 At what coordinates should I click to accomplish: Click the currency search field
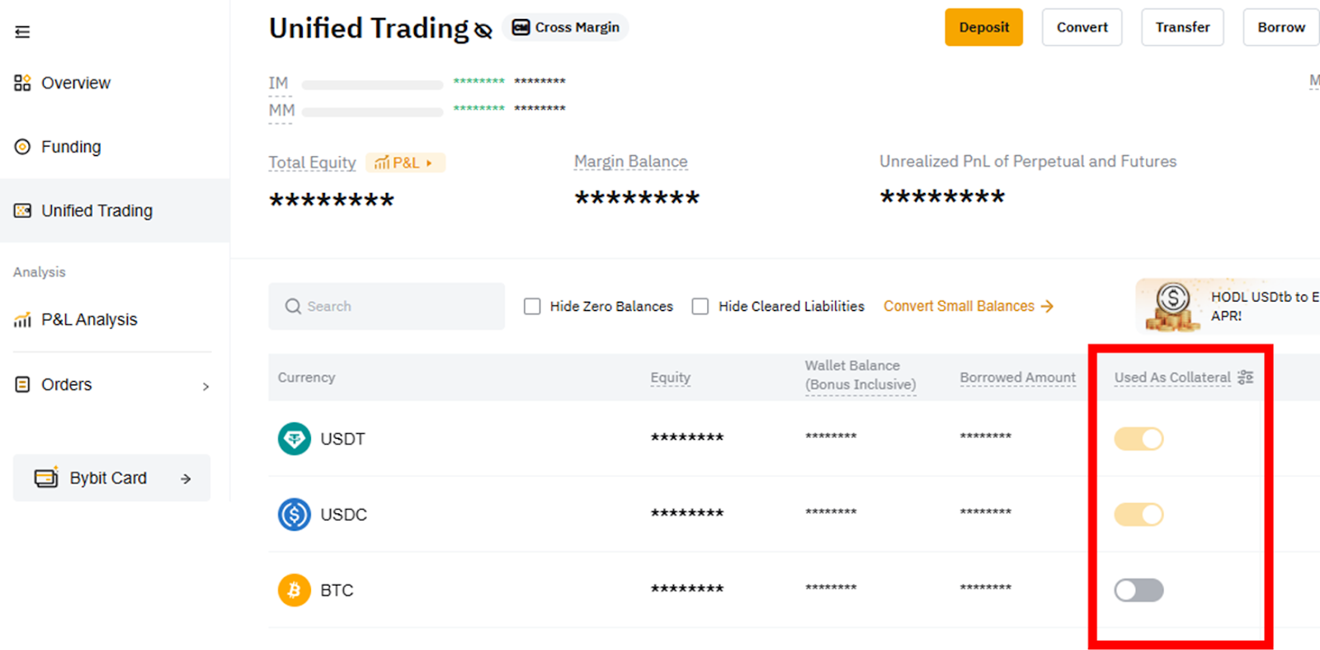click(386, 305)
